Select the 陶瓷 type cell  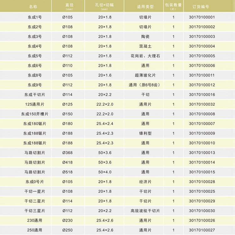point(145,37)
